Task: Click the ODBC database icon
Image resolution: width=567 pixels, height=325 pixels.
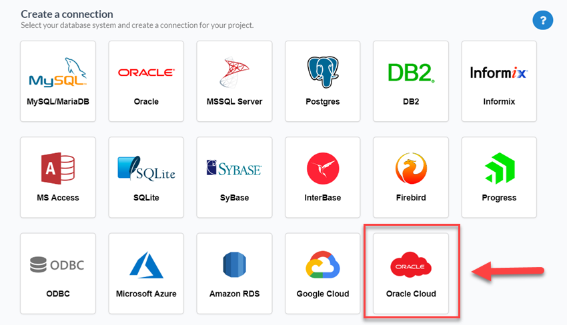Action: click(x=58, y=264)
